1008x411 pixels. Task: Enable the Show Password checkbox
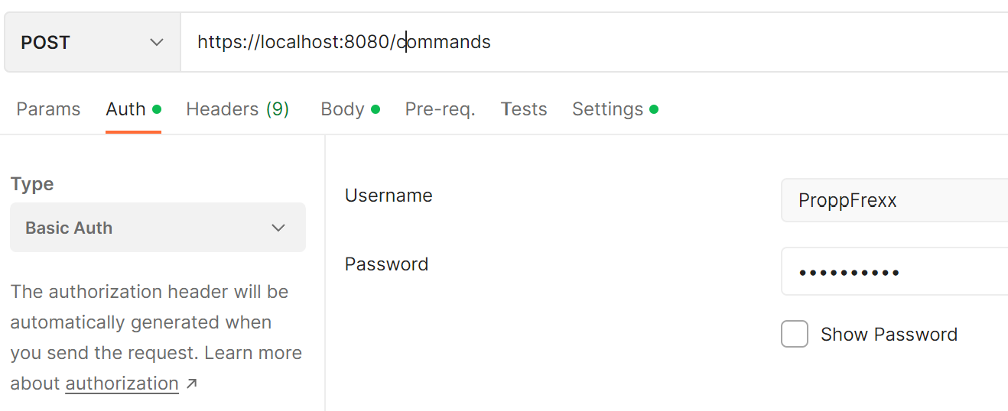[x=795, y=334]
